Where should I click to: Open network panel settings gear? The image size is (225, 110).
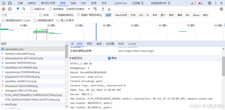pyautogui.click(x=221, y=9)
